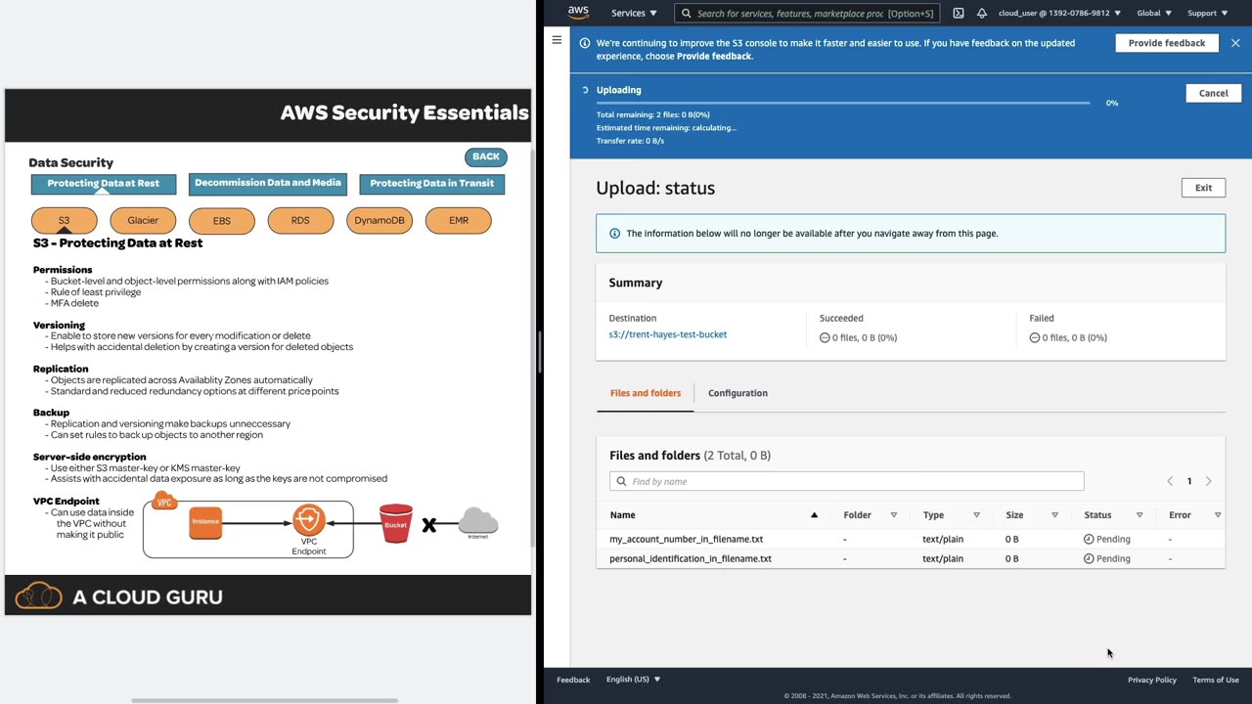Click the VPC Endpoint diagram icon
The image size is (1252, 704).
308,519
